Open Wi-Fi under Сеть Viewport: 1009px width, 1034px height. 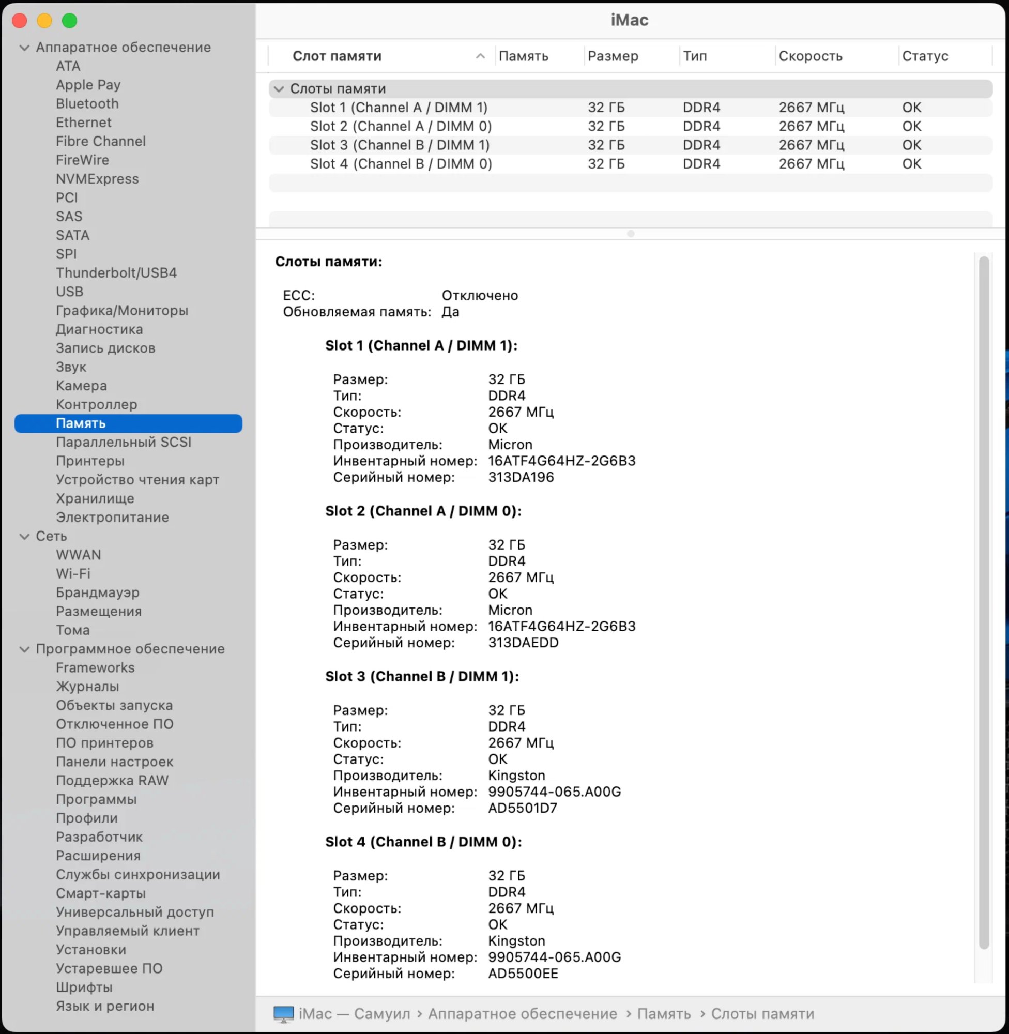(73, 574)
